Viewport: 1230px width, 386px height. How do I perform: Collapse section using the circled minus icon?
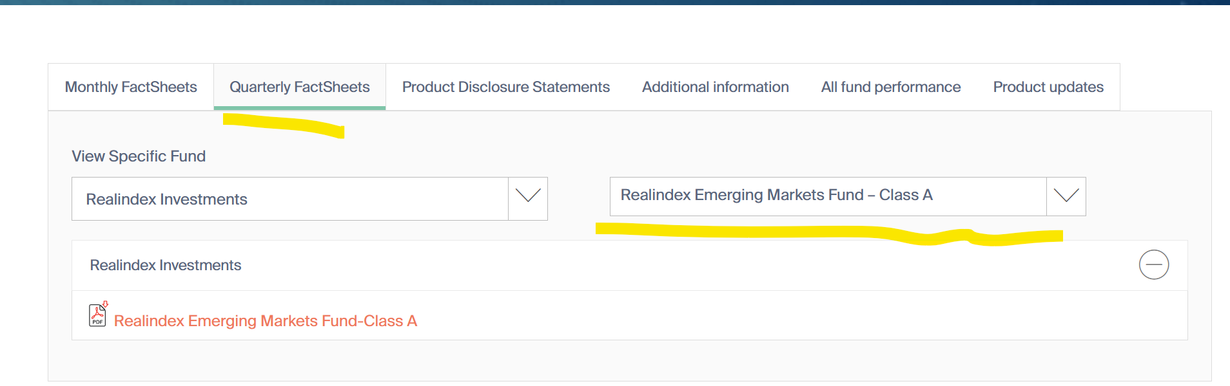pos(1153,264)
